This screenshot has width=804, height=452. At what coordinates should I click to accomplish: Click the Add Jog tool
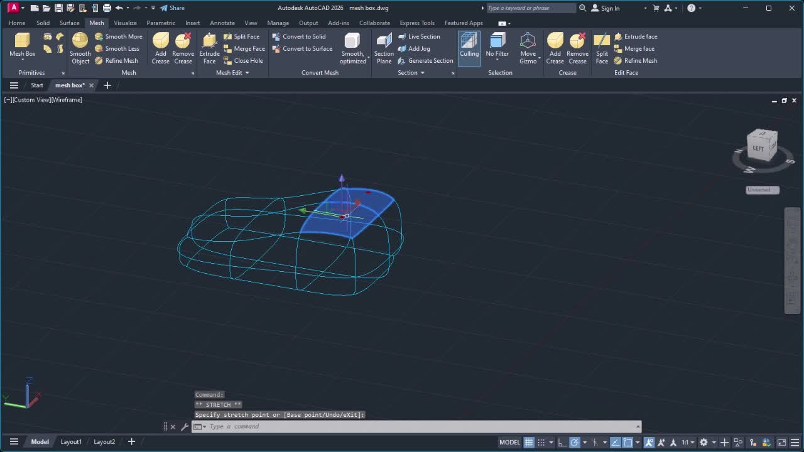point(414,48)
